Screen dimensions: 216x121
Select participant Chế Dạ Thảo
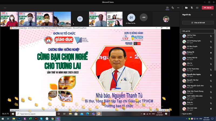coord(191,35)
